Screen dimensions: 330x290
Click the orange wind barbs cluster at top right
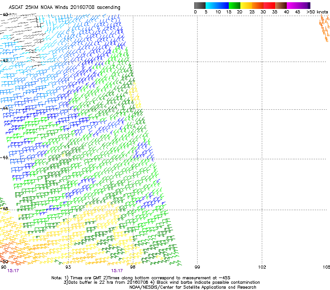(325, 28)
